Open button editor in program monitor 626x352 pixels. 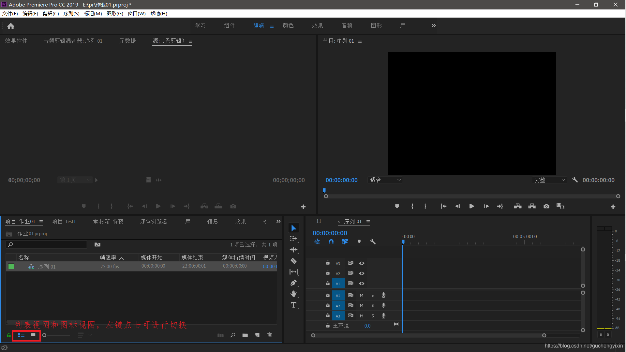click(613, 207)
